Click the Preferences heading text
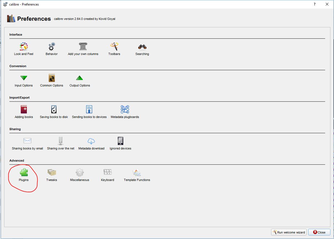 (34, 19)
